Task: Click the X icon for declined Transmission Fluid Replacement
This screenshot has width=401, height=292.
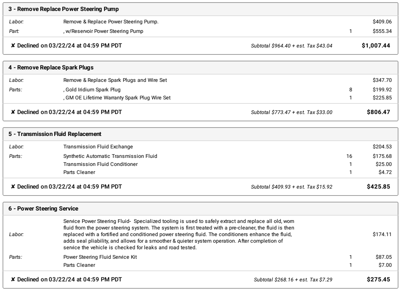Action: tap(13, 187)
